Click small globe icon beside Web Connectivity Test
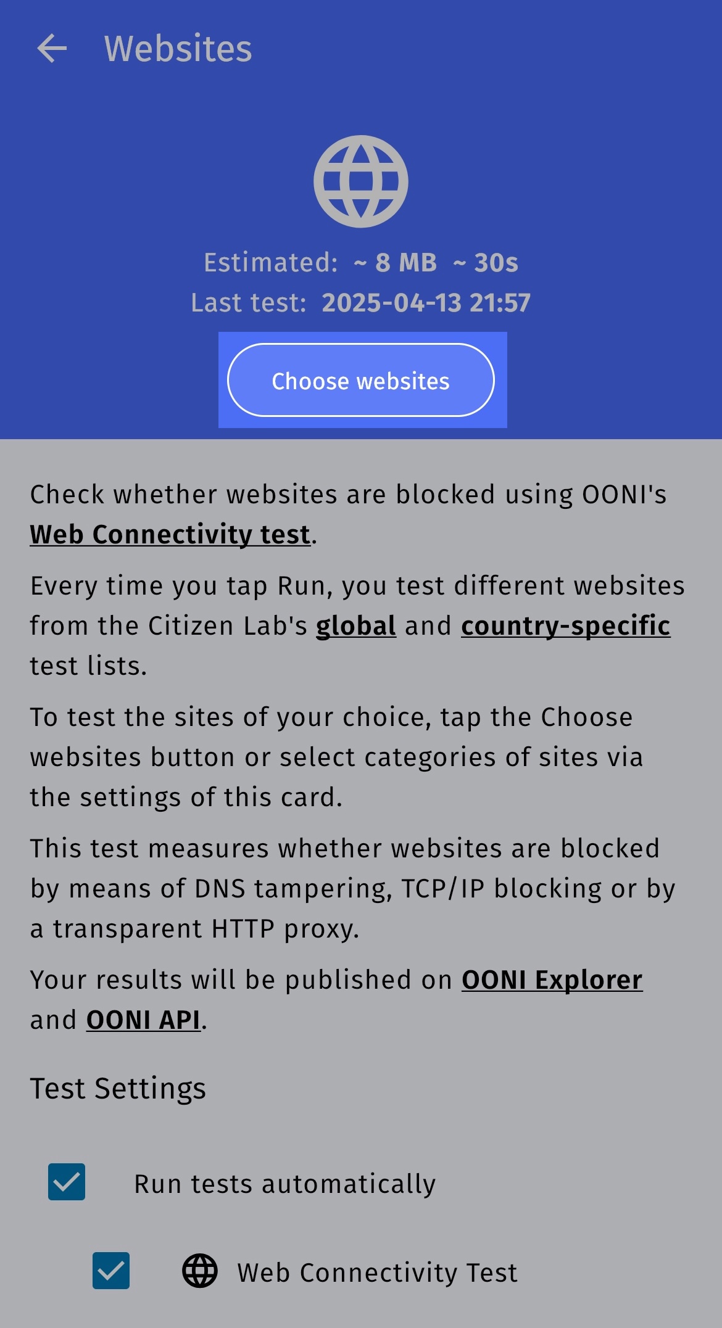 point(200,1271)
